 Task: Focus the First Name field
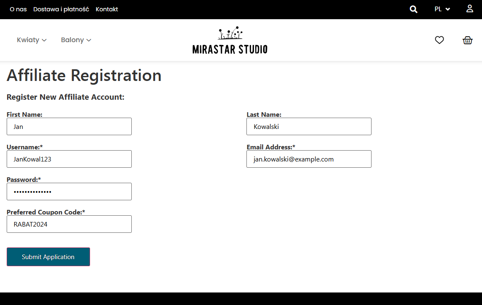pos(69,126)
